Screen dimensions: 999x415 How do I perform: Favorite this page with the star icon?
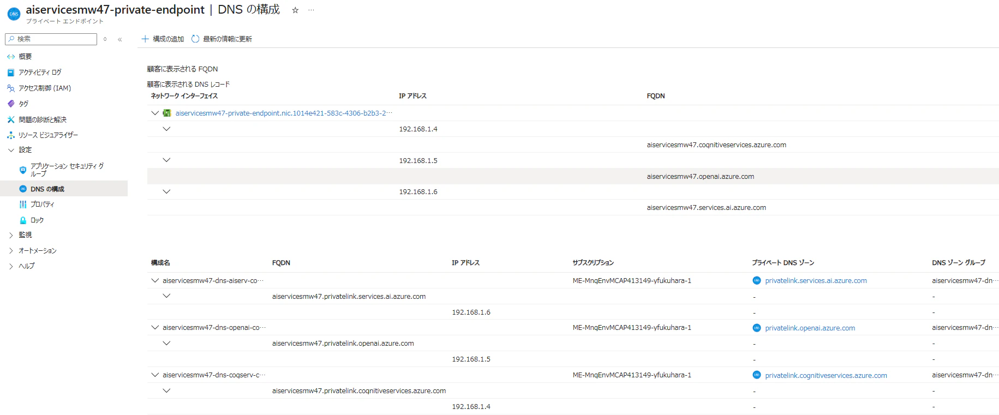click(x=295, y=10)
